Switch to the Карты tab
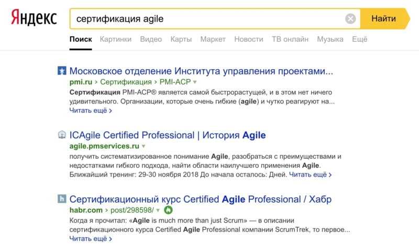 coord(181,39)
